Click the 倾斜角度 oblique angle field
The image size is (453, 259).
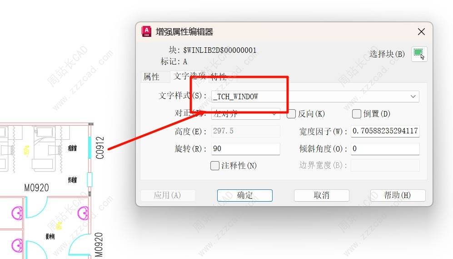coord(385,149)
